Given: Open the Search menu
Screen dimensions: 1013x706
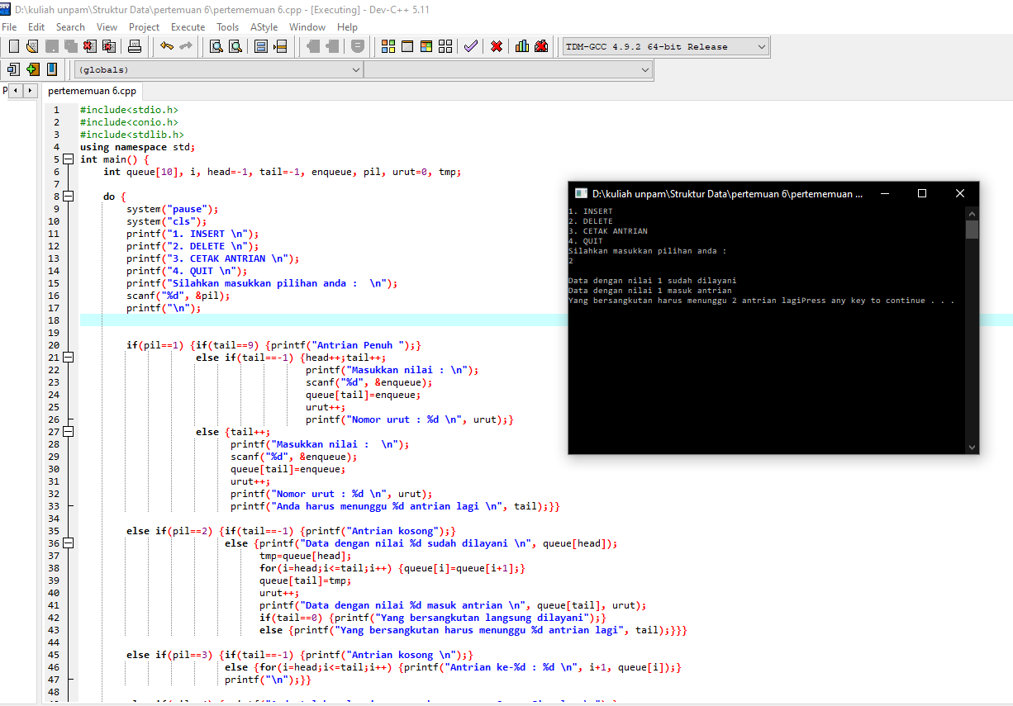Looking at the screenshot, I should [70, 27].
